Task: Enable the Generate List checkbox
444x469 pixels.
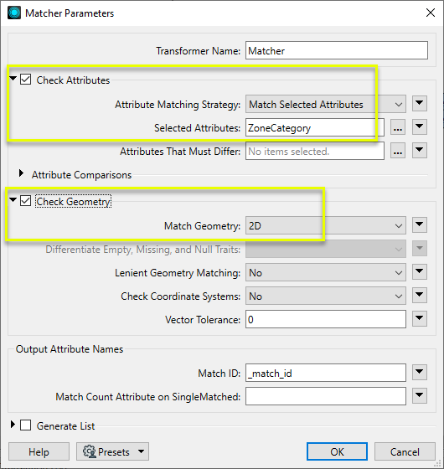Action: point(25,425)
